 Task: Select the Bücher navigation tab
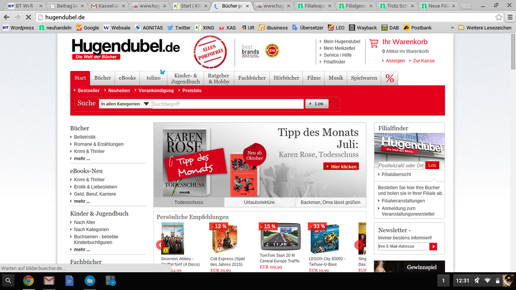[103, 78]
